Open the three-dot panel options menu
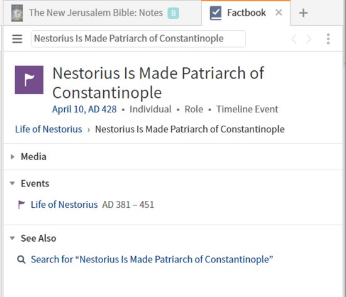346x297 pixels. 328,39
